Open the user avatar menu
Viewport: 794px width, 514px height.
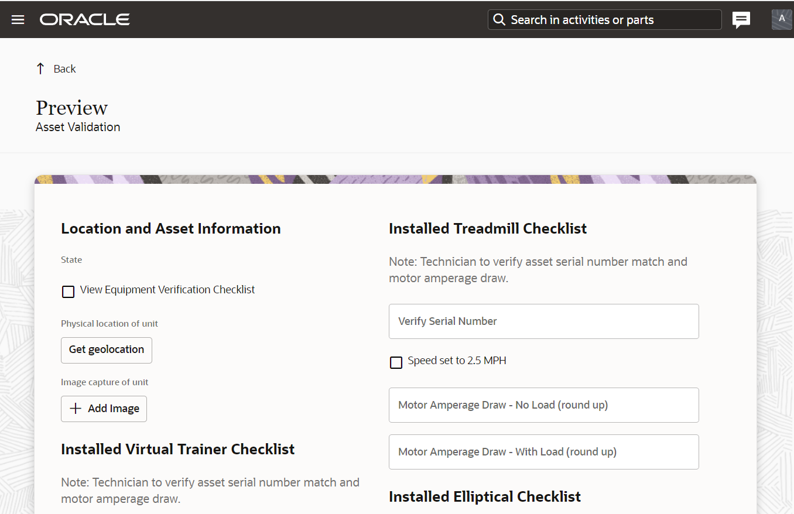click(781, 19)
